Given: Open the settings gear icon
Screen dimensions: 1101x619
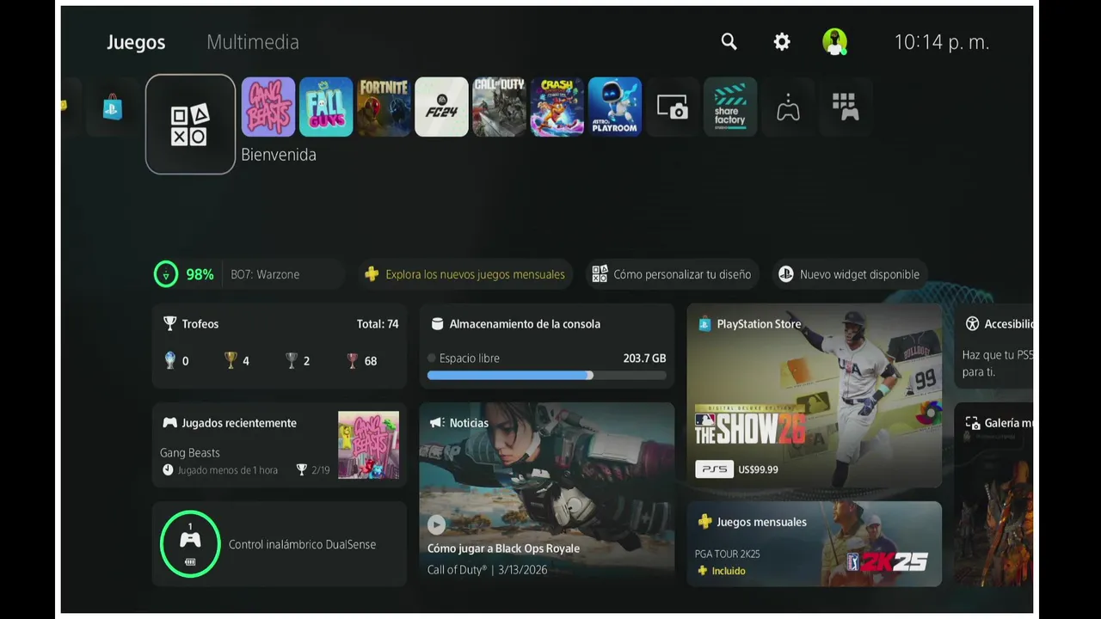Looking at the screenshot, I should point(782,41).
